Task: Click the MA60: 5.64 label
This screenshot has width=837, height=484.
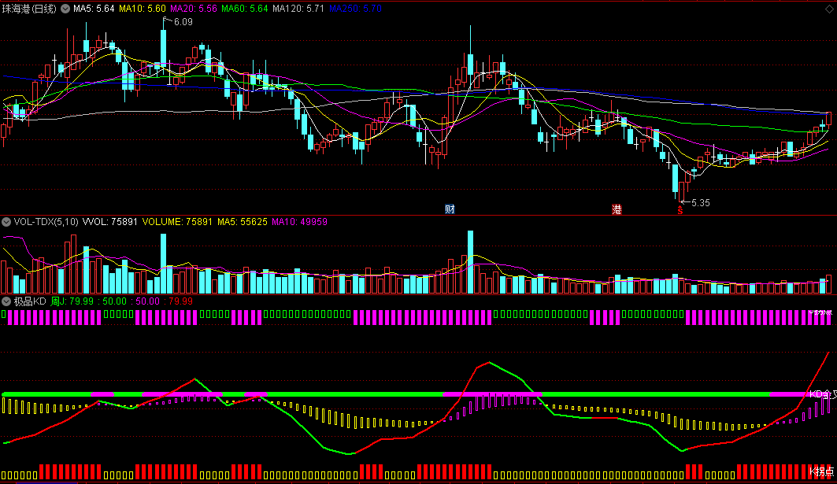Action: click(244, 9)
